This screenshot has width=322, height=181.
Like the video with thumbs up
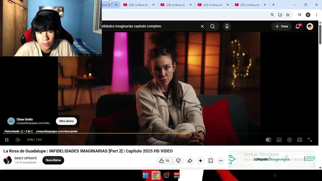click(164, 161)
